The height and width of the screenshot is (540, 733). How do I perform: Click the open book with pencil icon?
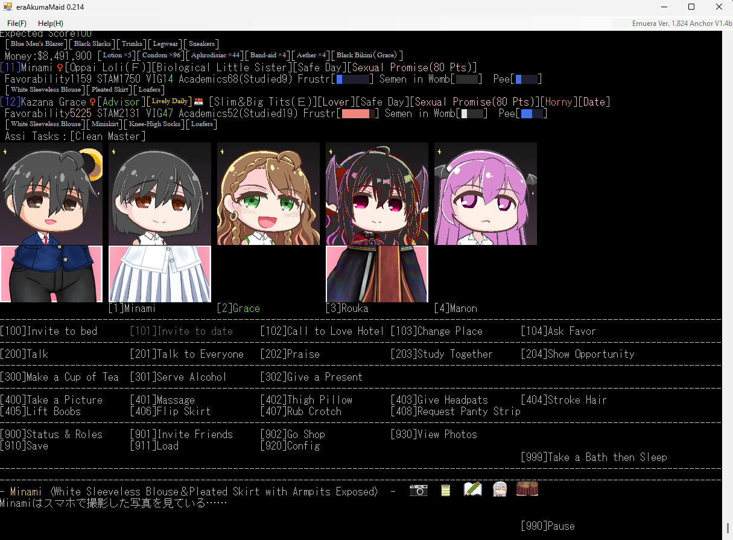tap(472, 489)
